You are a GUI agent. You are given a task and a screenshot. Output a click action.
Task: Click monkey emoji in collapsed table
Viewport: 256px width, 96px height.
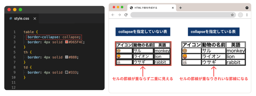coord(185,51)
